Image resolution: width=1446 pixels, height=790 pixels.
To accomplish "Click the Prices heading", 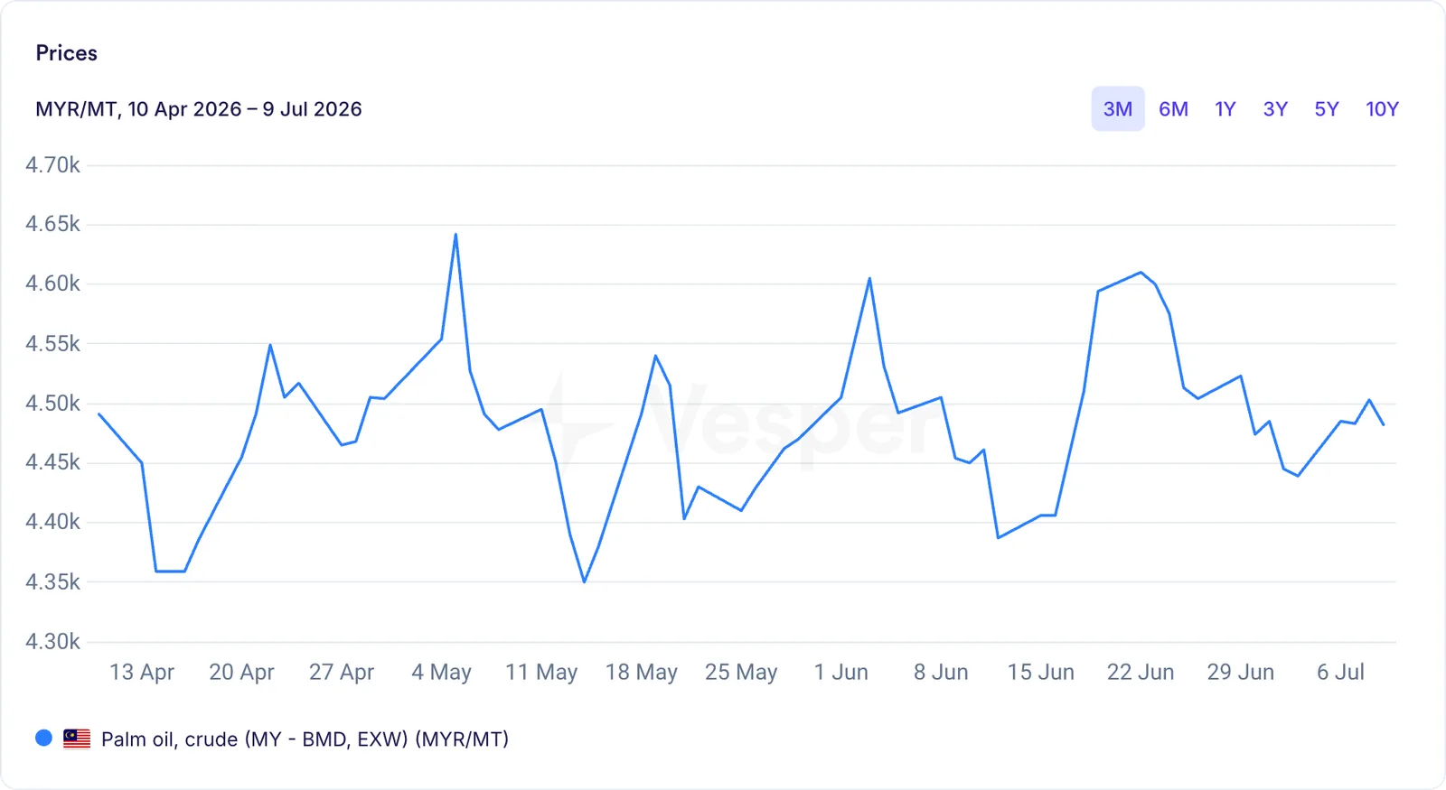I will [66, 53].
